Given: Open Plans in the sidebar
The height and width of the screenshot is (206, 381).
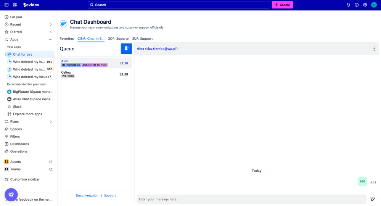Looking at the screenshot, I should 14,121.
